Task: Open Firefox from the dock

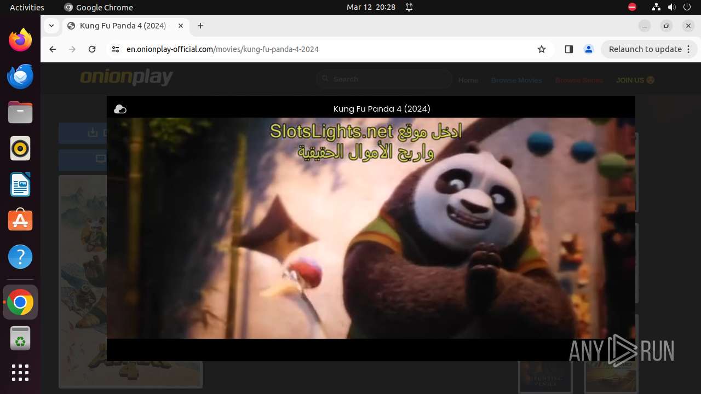Action: [x=20, y=40]
